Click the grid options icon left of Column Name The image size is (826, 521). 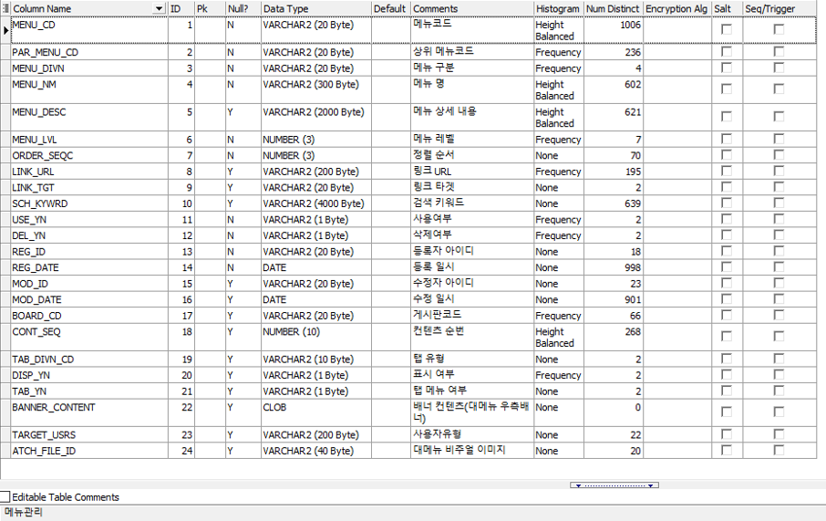(5, 8)
